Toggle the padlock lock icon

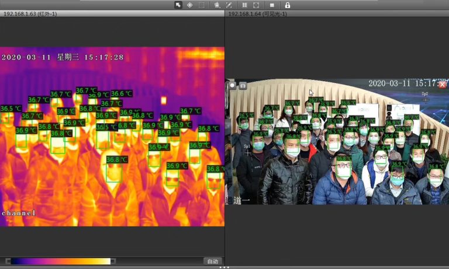click(287, 5)
